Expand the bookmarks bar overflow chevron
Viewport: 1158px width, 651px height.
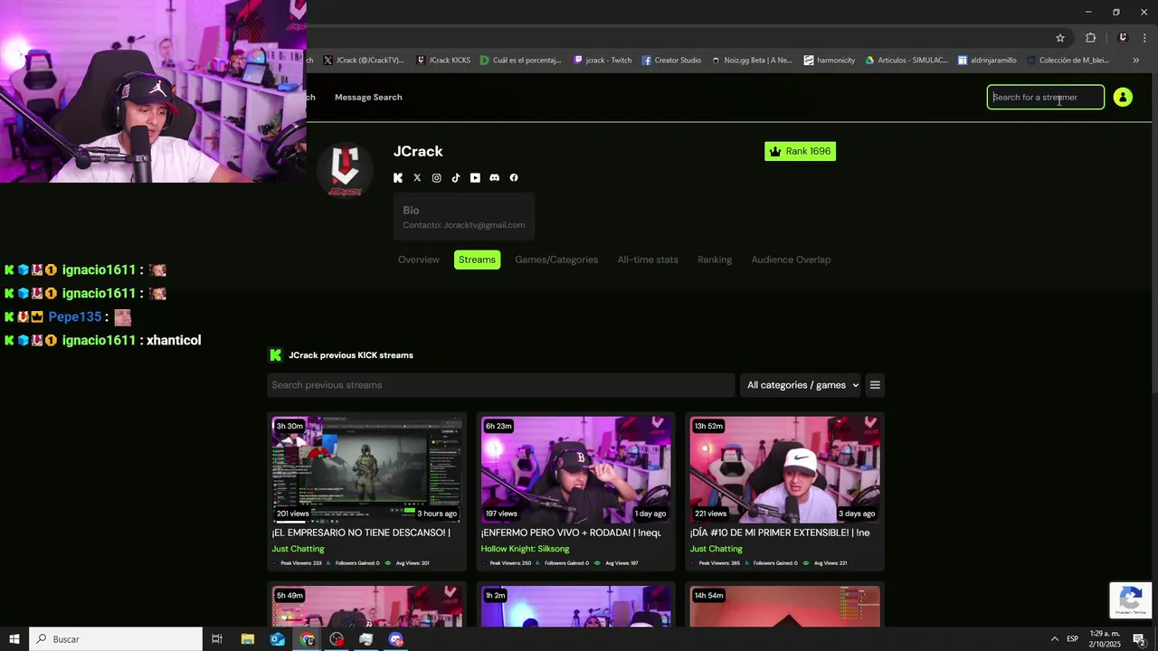pos(1136,61)
